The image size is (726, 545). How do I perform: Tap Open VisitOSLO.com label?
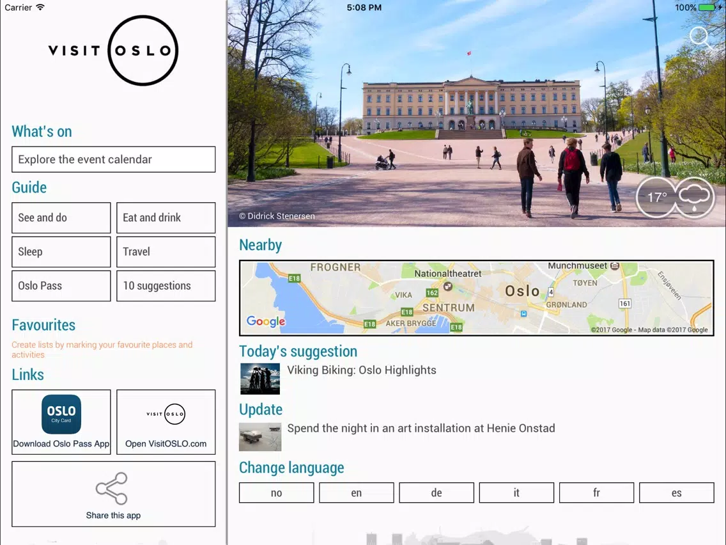click(x=166, y=443)
